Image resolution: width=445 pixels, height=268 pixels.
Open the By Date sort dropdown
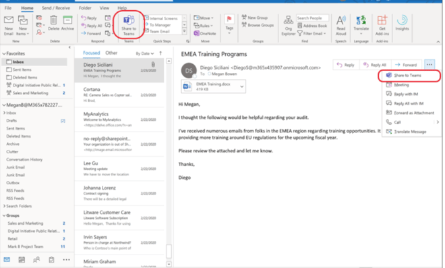click(145, 53)
